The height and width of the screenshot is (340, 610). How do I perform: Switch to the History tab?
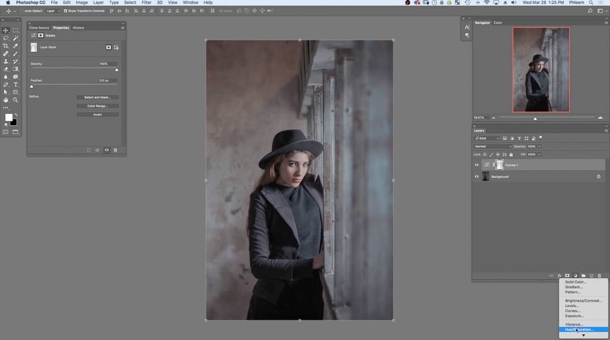pyautogui.click(x=78, y=28)
